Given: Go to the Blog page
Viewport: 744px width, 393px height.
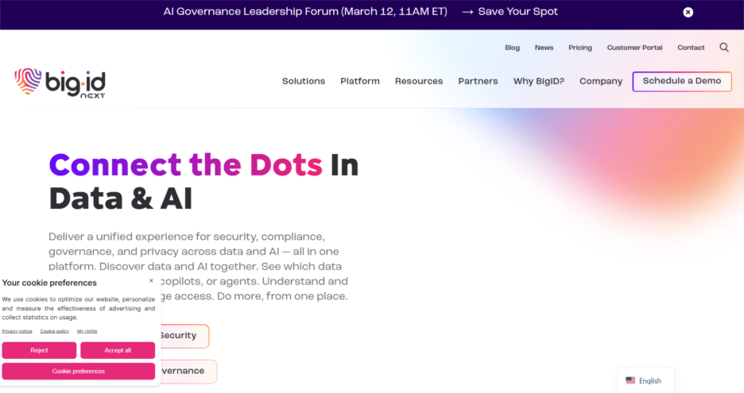Looking at the screenshot, I should [x=512, y=48].
